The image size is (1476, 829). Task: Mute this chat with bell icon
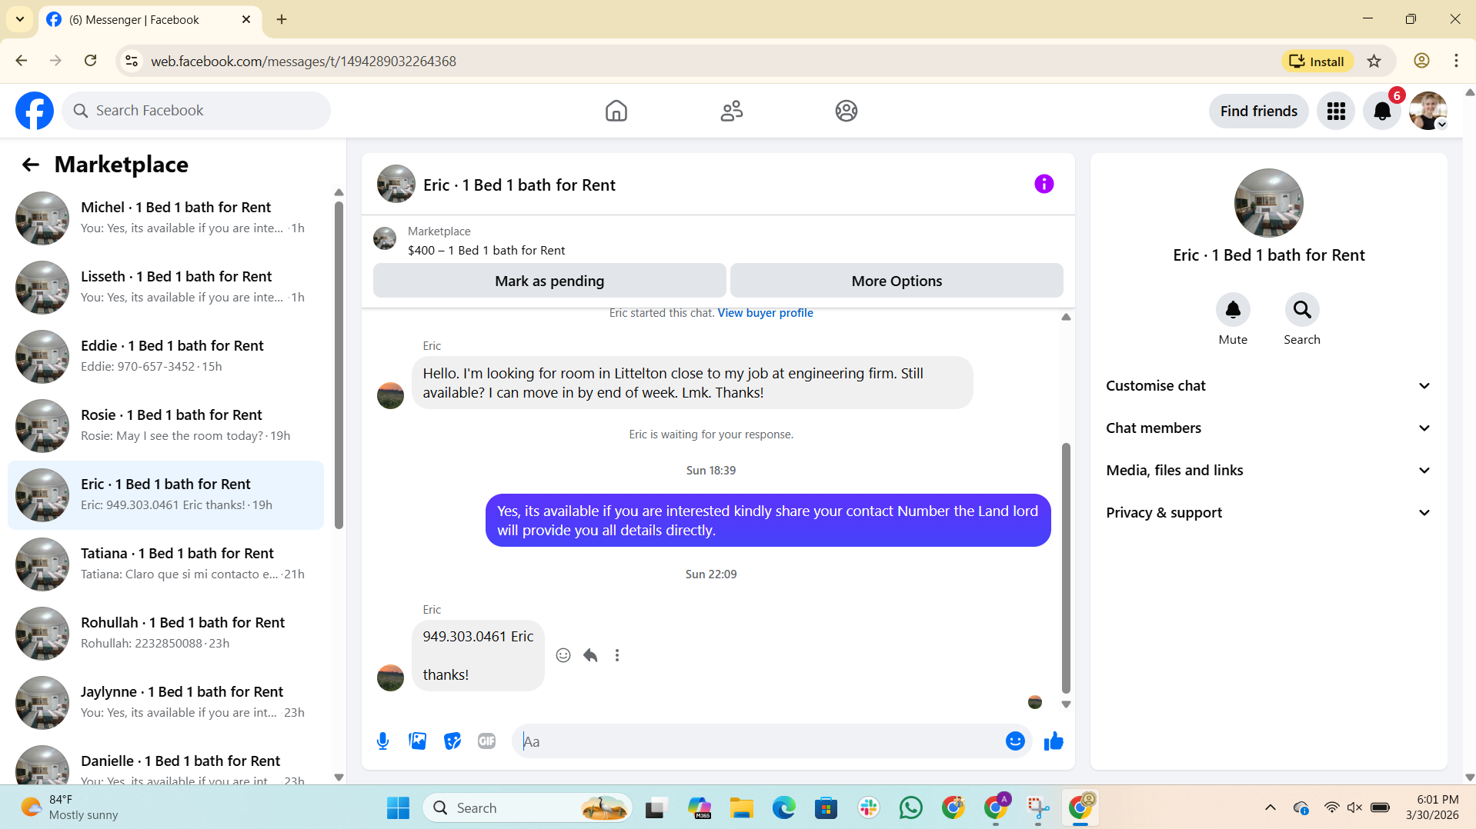point(1232,309)
